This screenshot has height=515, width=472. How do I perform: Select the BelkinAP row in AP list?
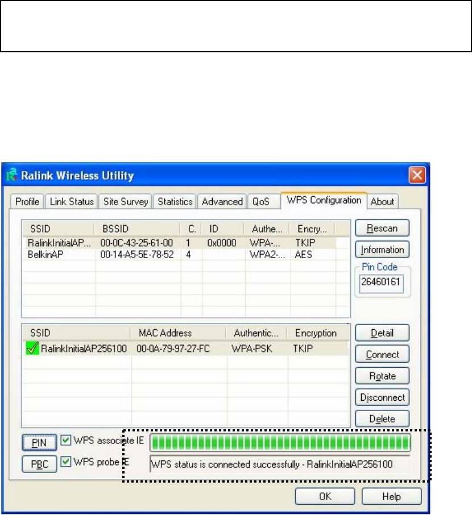click(x=180, y=255)
